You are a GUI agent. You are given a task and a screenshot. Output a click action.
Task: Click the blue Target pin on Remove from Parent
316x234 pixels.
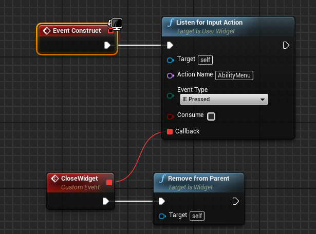162,216
